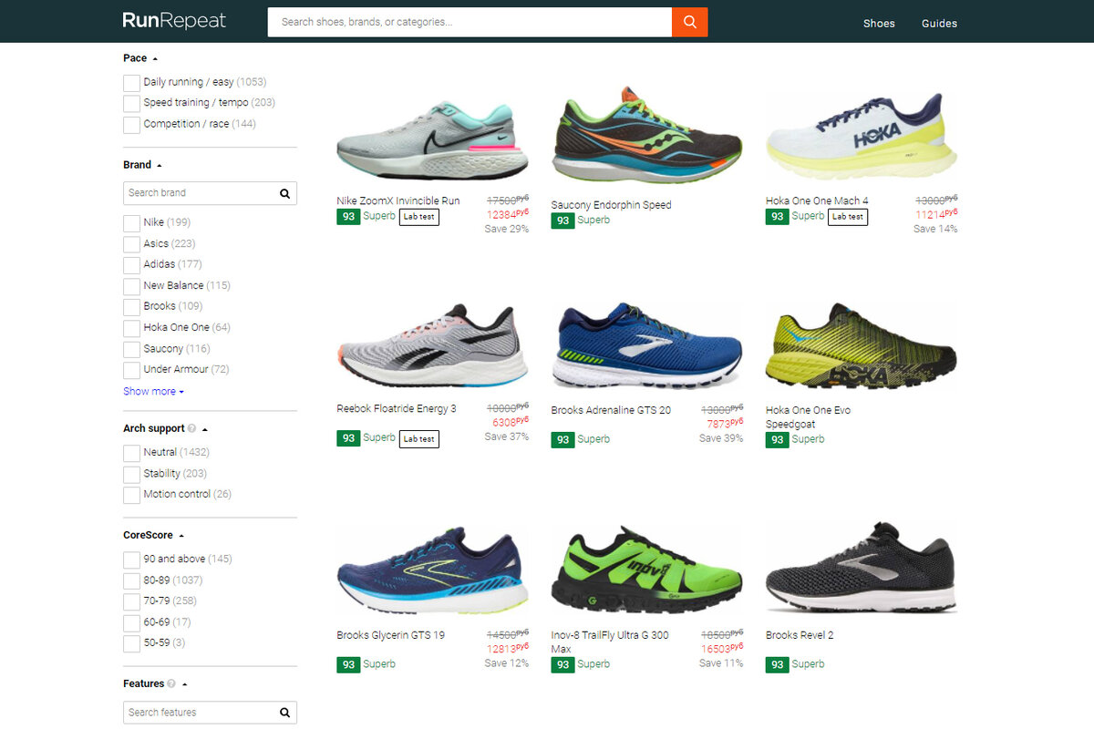Check the Speed training / tempo filter
Image resolution: width=1094 pixels, height=729 pixels.
point(131,104)
